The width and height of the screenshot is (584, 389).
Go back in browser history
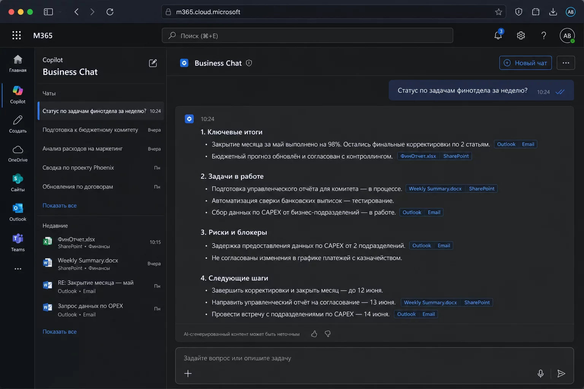tap(76, 12)
